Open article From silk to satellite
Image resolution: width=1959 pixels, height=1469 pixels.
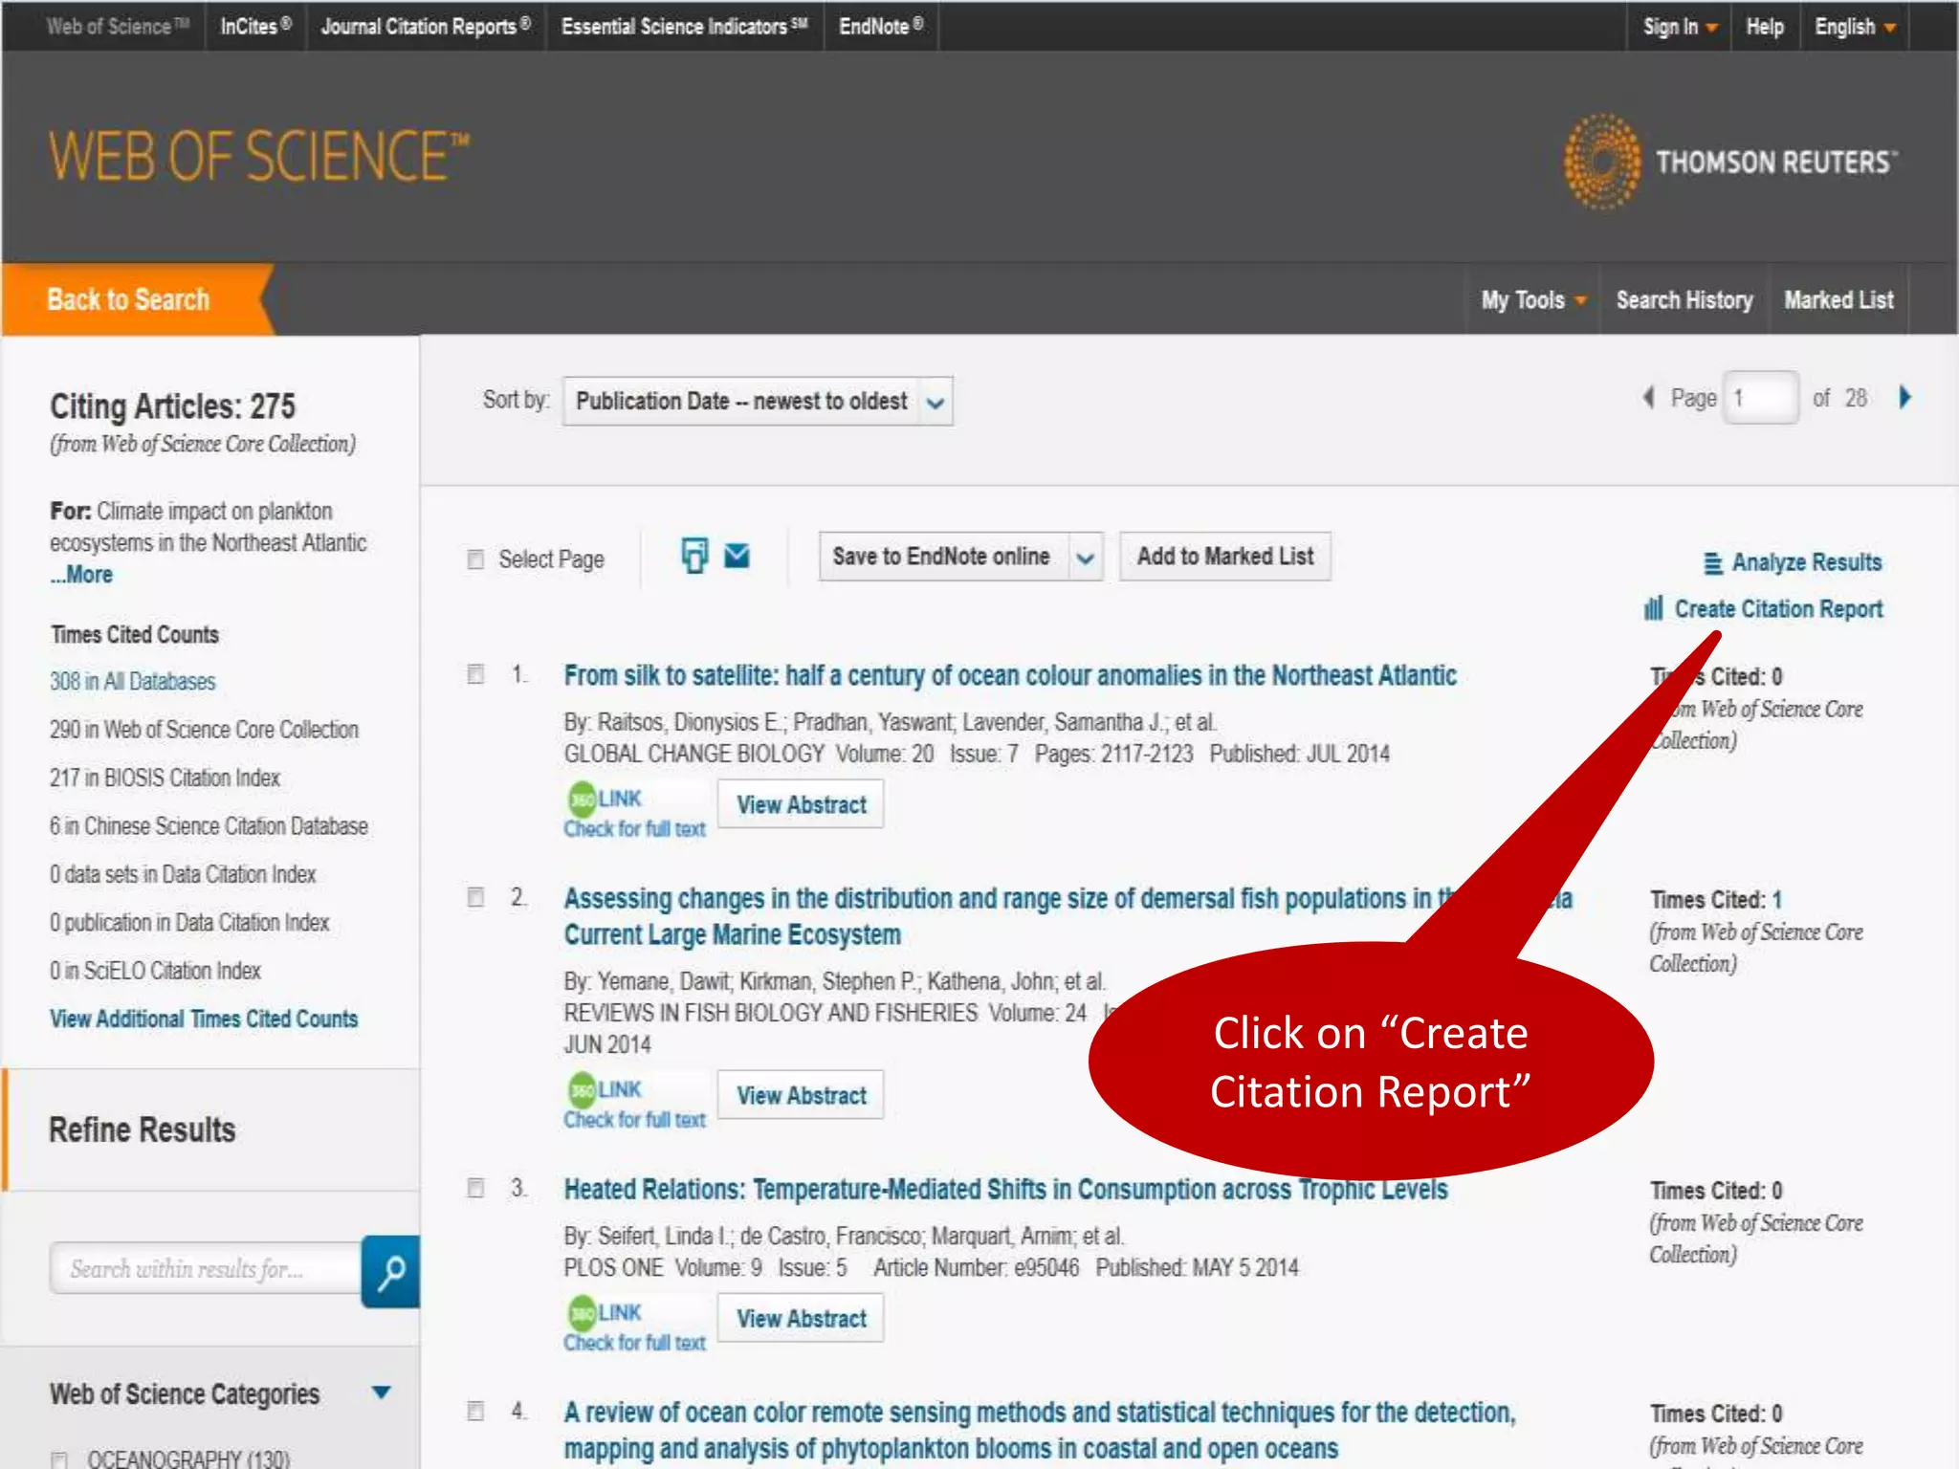click(1010, 675)
